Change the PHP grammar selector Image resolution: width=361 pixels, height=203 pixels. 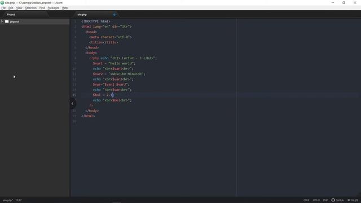click(325, 200)
